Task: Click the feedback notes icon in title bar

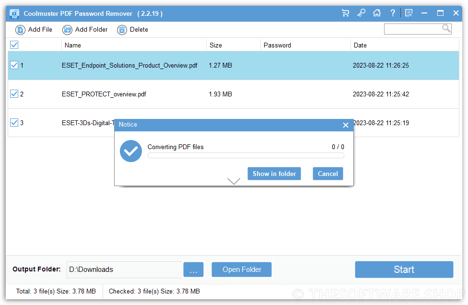Action: pos(409,13)
